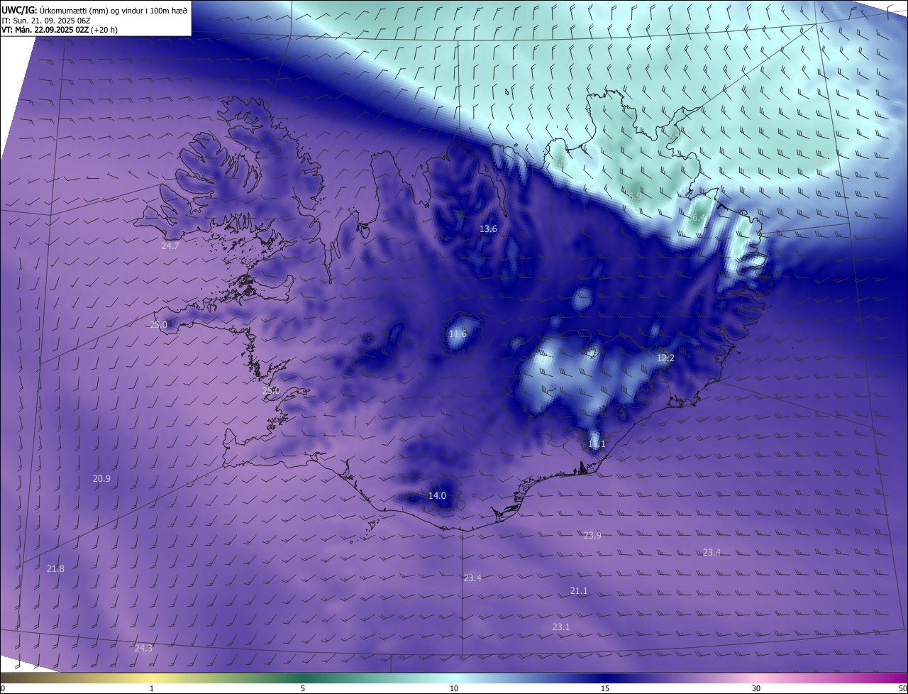Viewport: 908px width, 694px height.
Task: Click the valid time line 'VT: Mán. 22.09.2025 02Z (+20 h)'
Action: pos(61,31)
